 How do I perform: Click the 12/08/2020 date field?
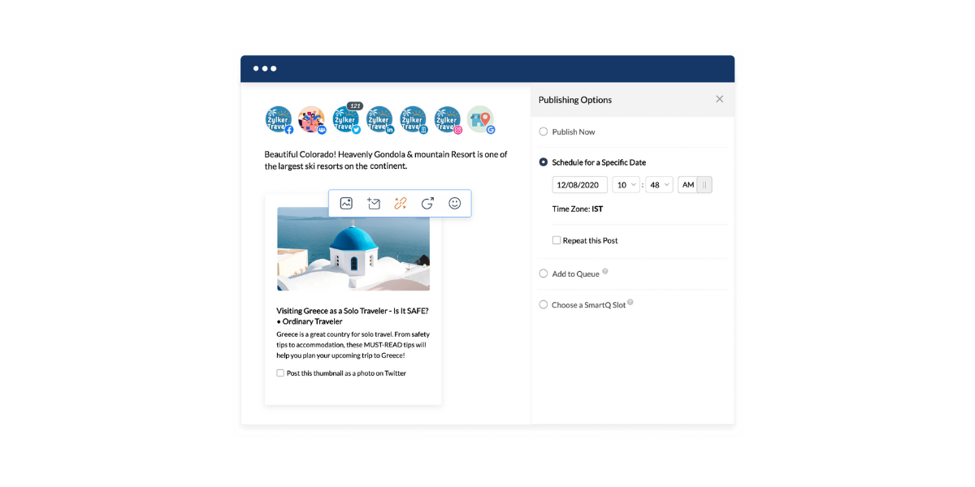point(578,184)
